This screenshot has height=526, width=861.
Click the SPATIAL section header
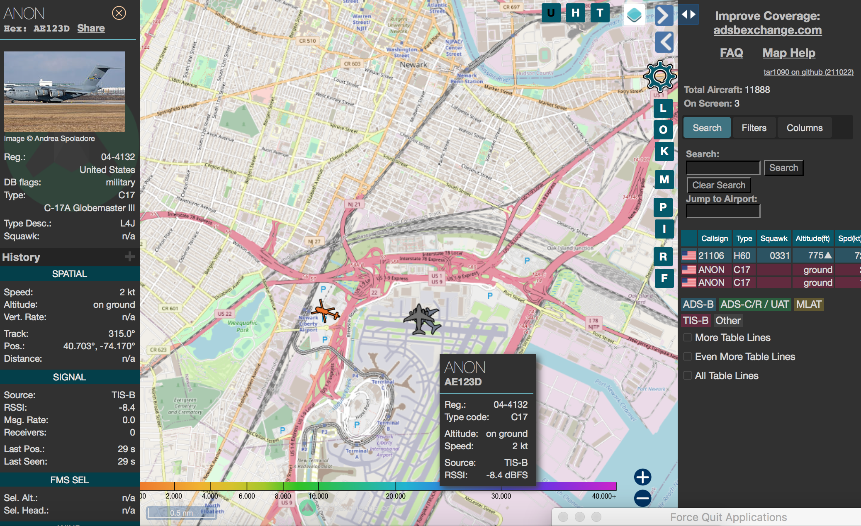pyautogui.click(x=70, y=274)
